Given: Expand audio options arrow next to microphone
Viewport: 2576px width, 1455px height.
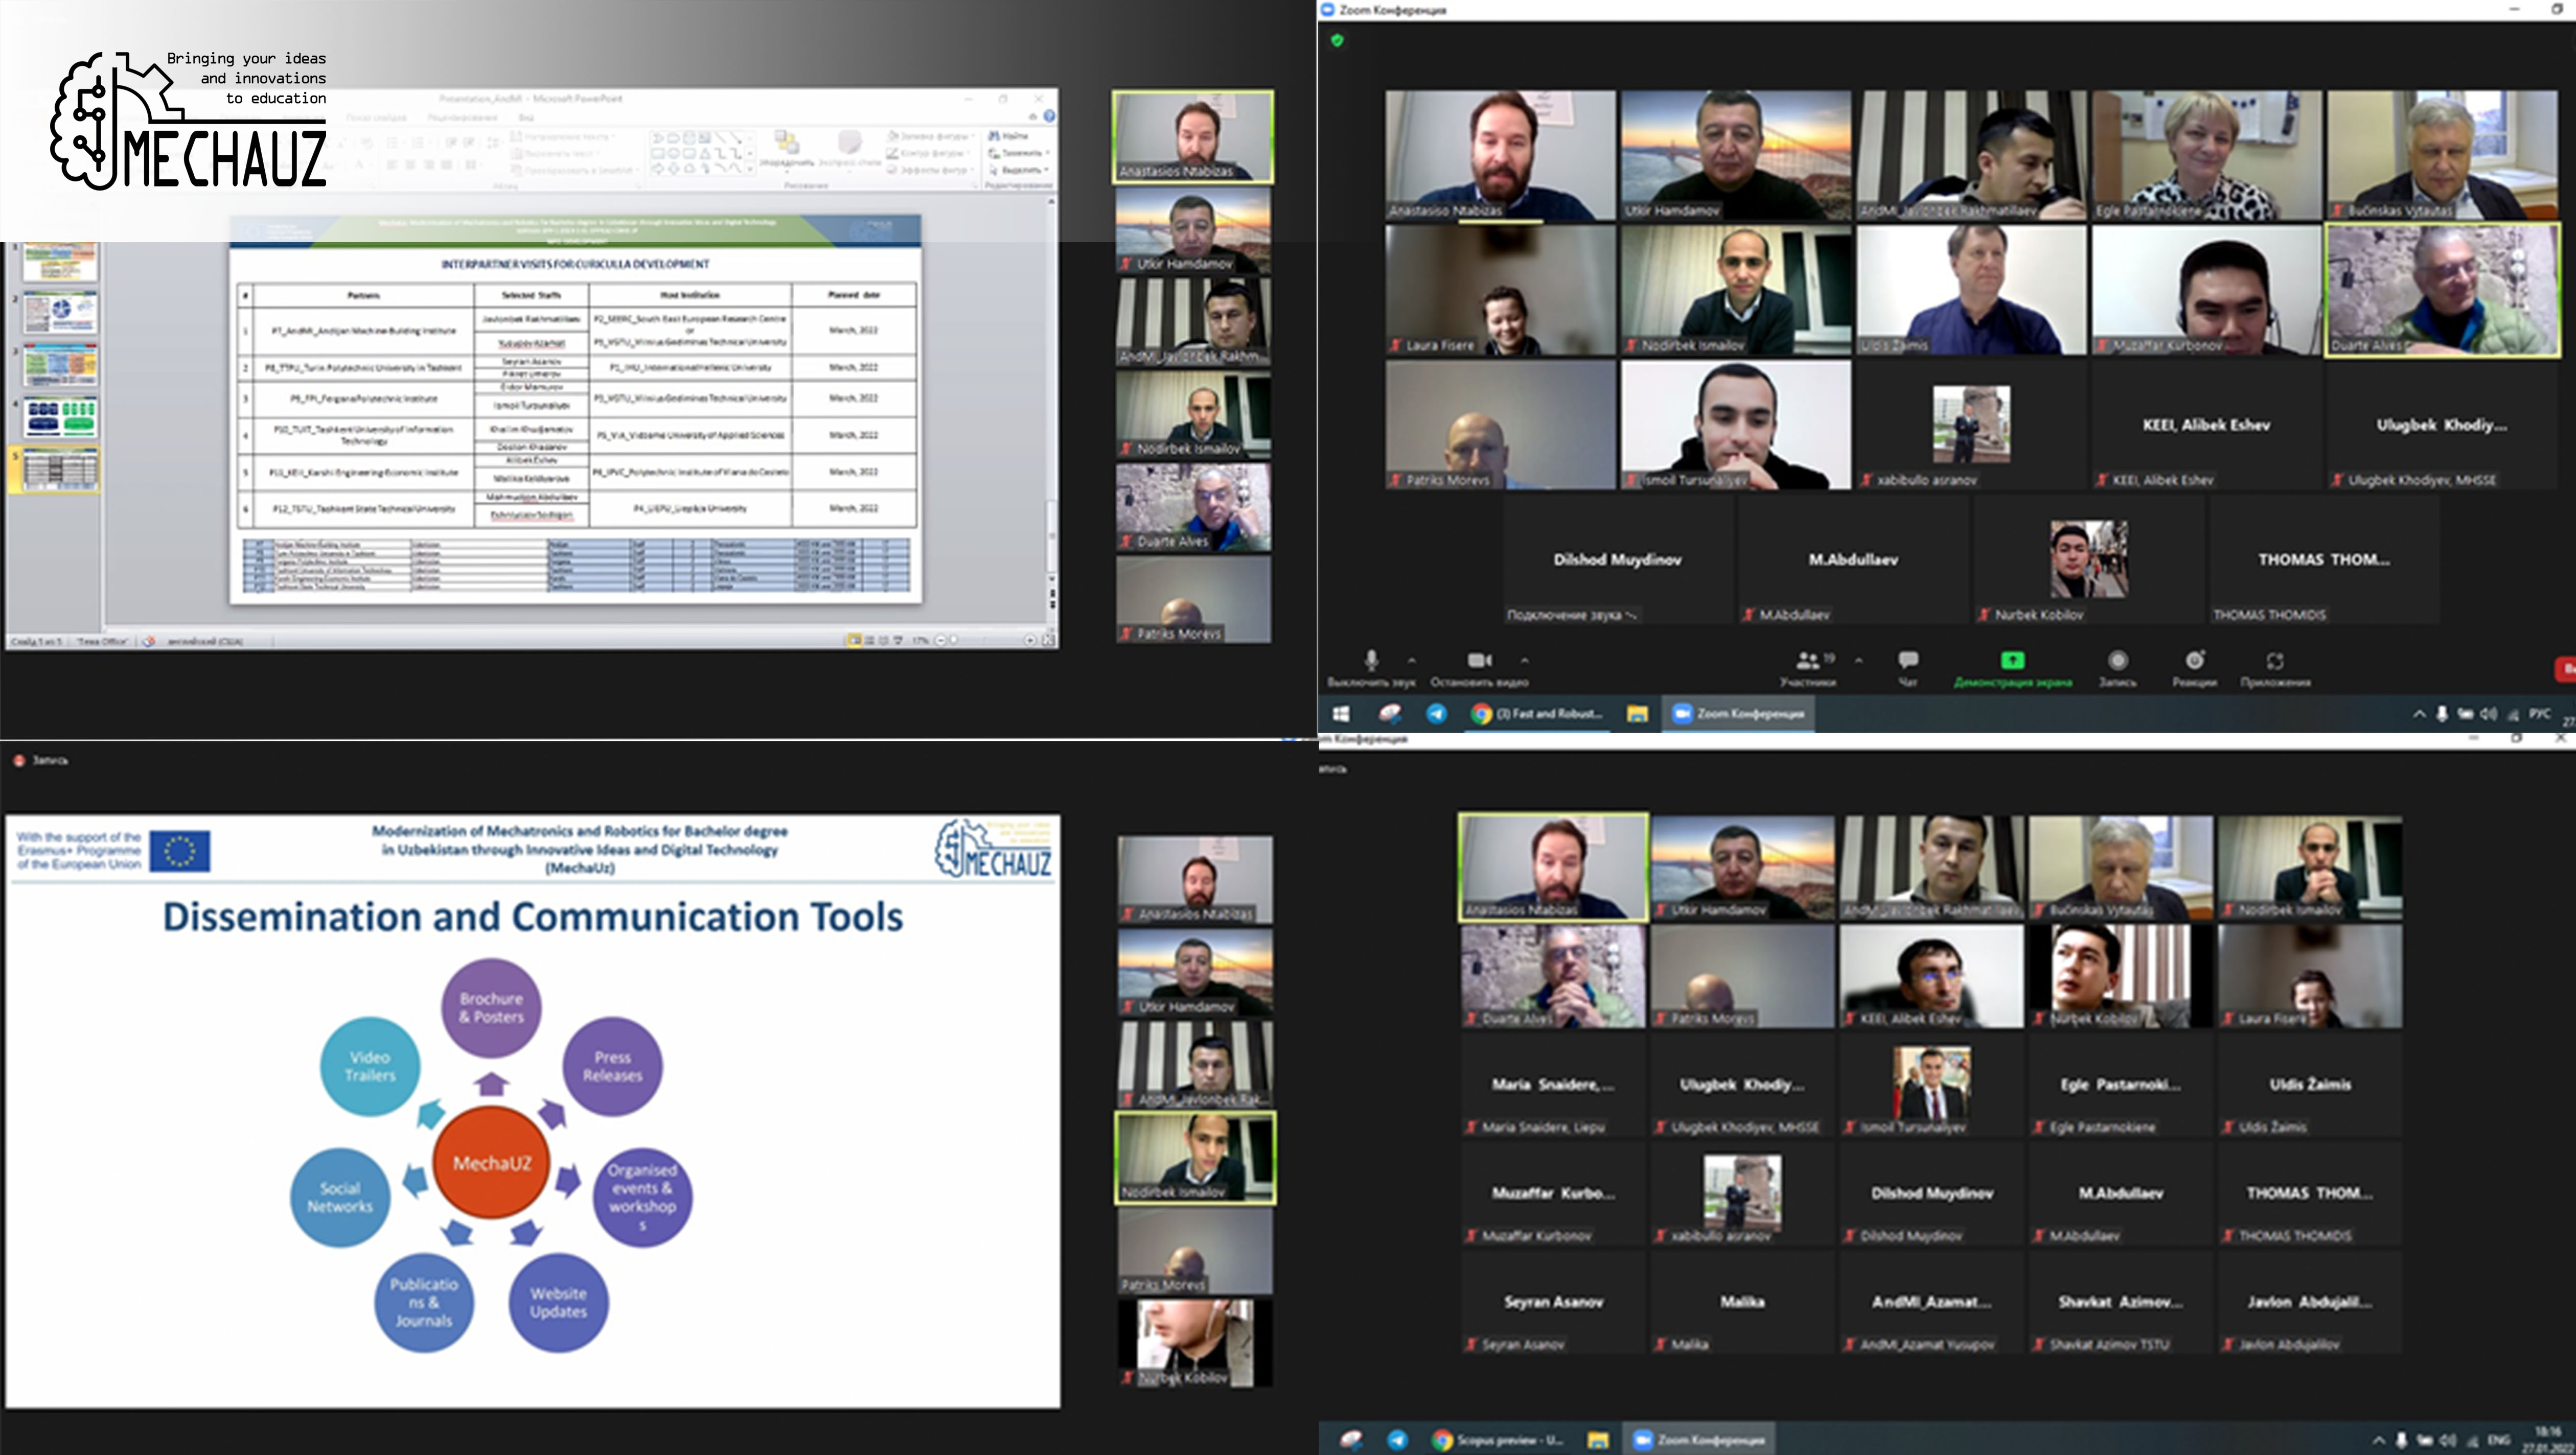Looking at the screenshot, I should point(1411,661).
